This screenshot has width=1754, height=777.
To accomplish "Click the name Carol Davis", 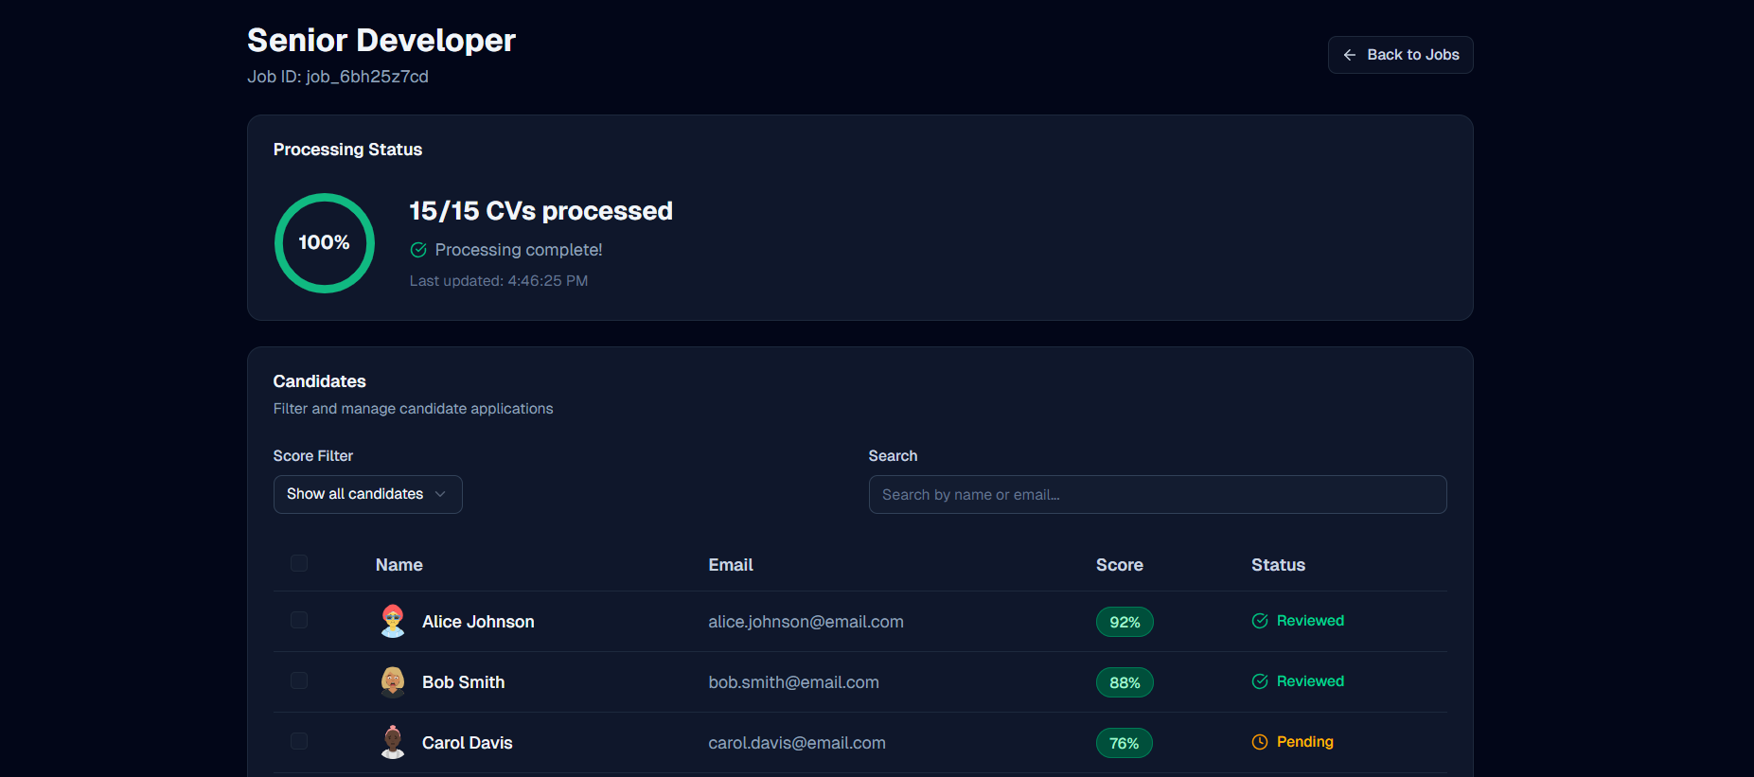I will tap(467, 743).
